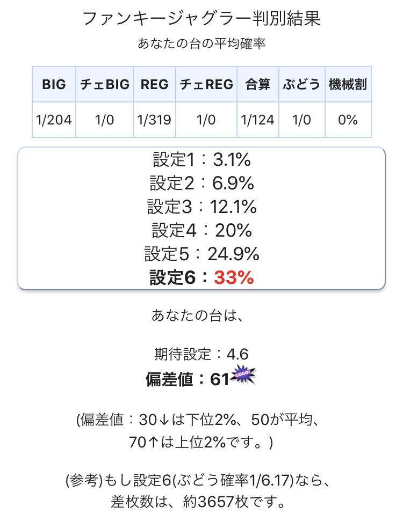Click the 偏差値: 61 score
The image size is (403, 514).
pos(188,379)
